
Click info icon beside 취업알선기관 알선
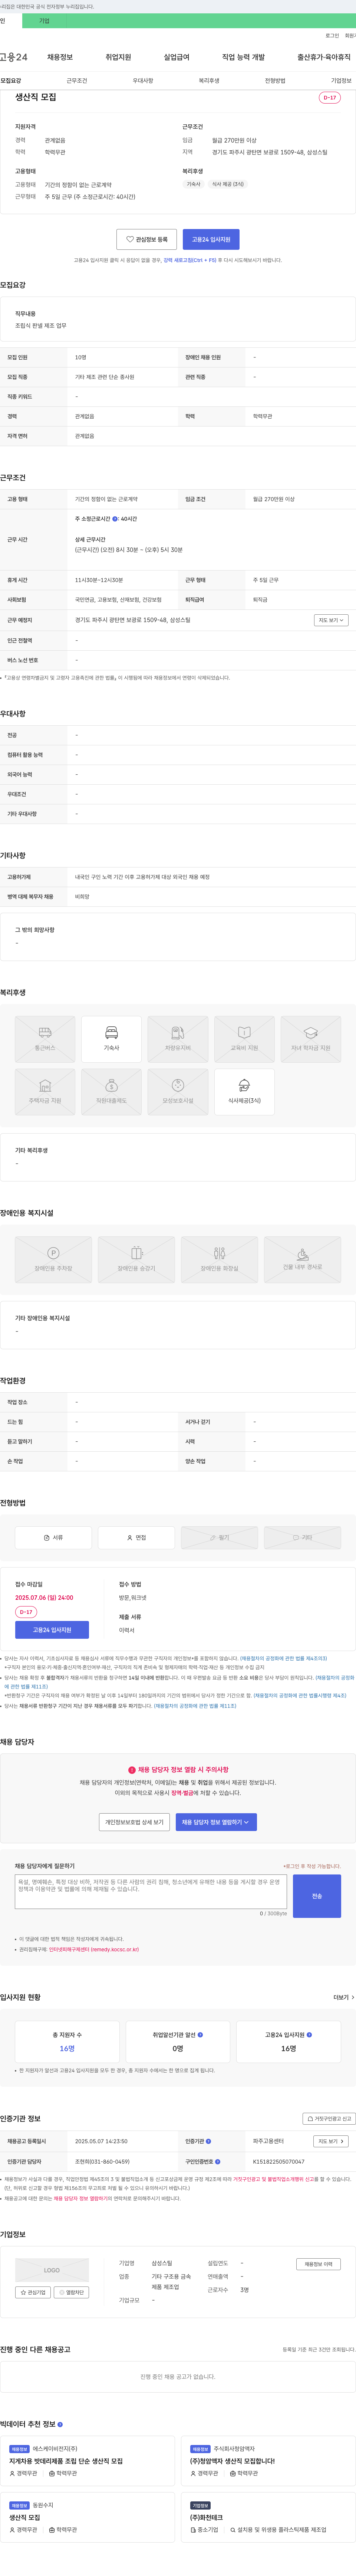(x=200, y=2034)
